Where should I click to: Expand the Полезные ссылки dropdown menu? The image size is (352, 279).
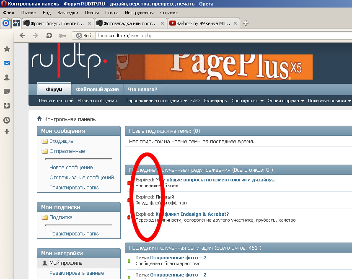point(349,101)
